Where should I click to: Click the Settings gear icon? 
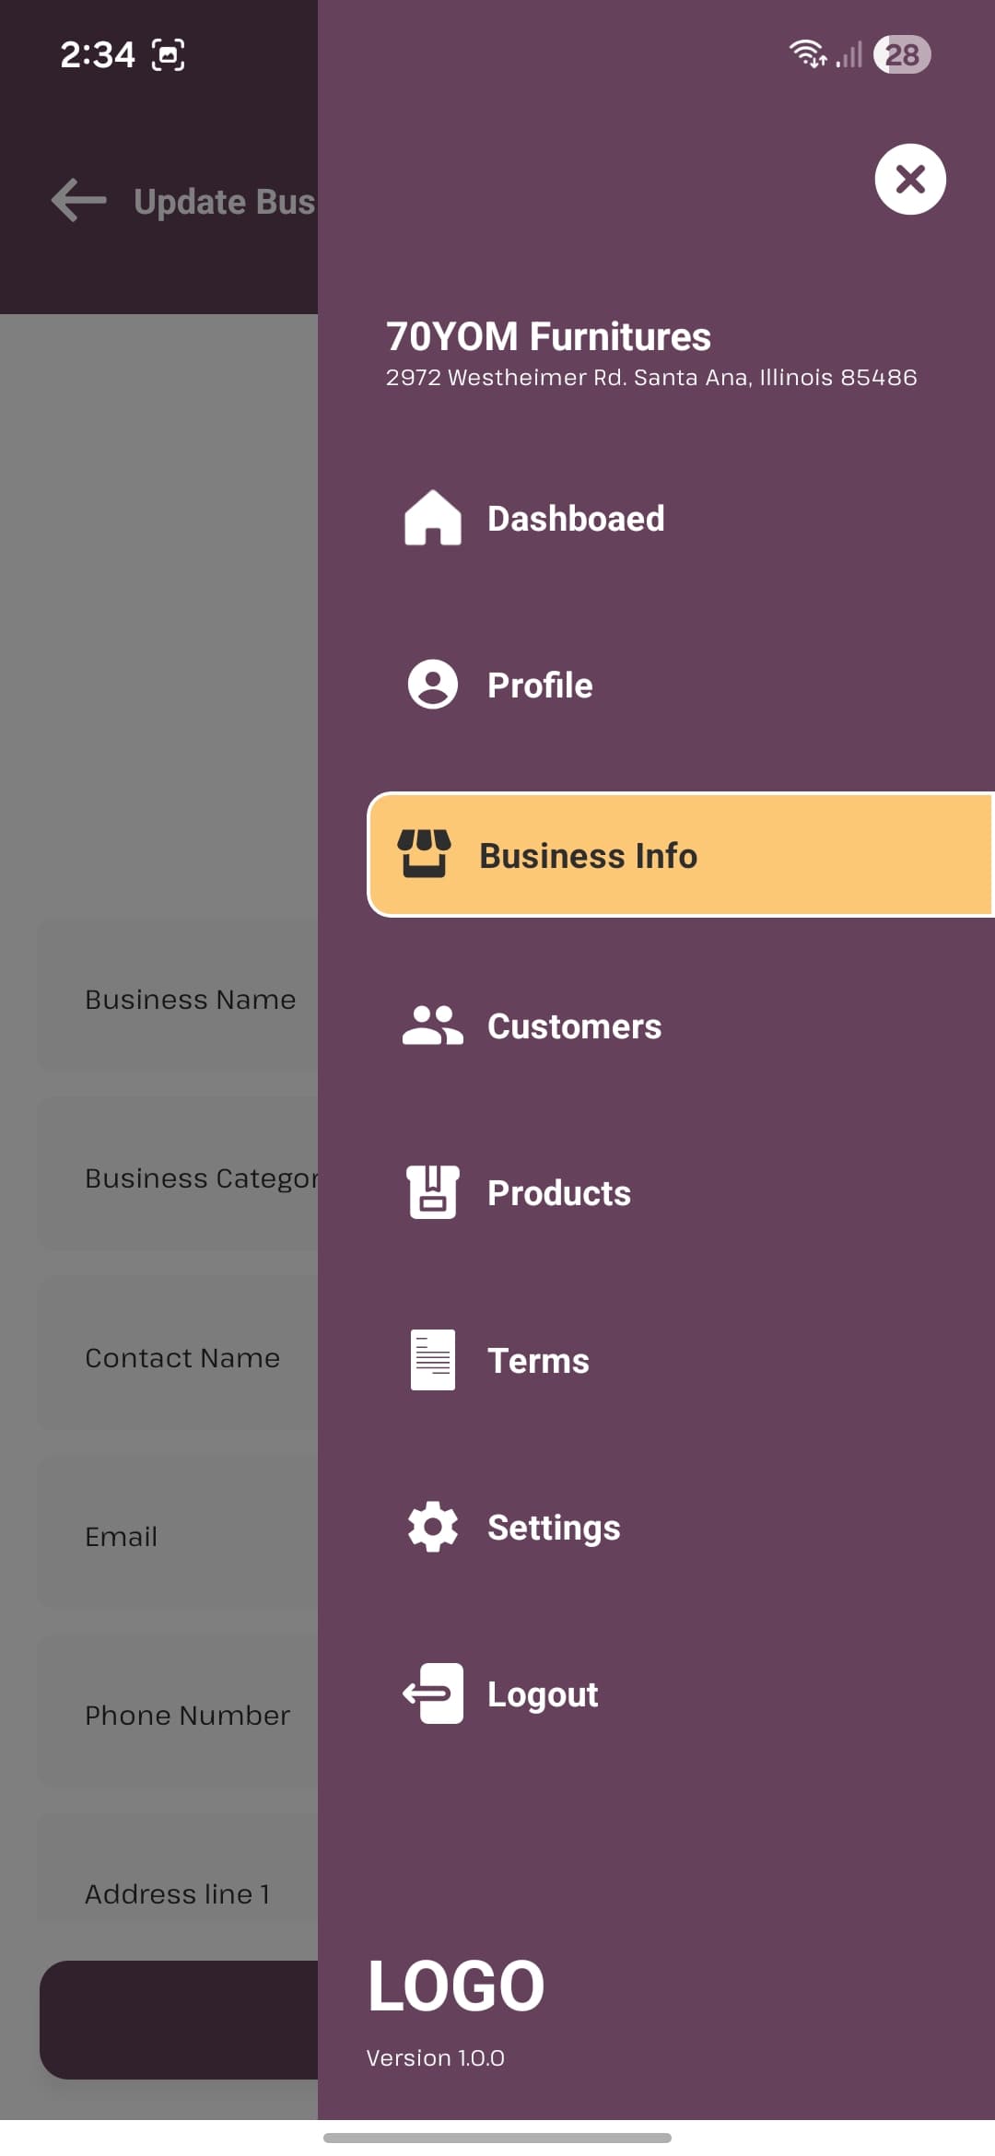click(431, 1526)
